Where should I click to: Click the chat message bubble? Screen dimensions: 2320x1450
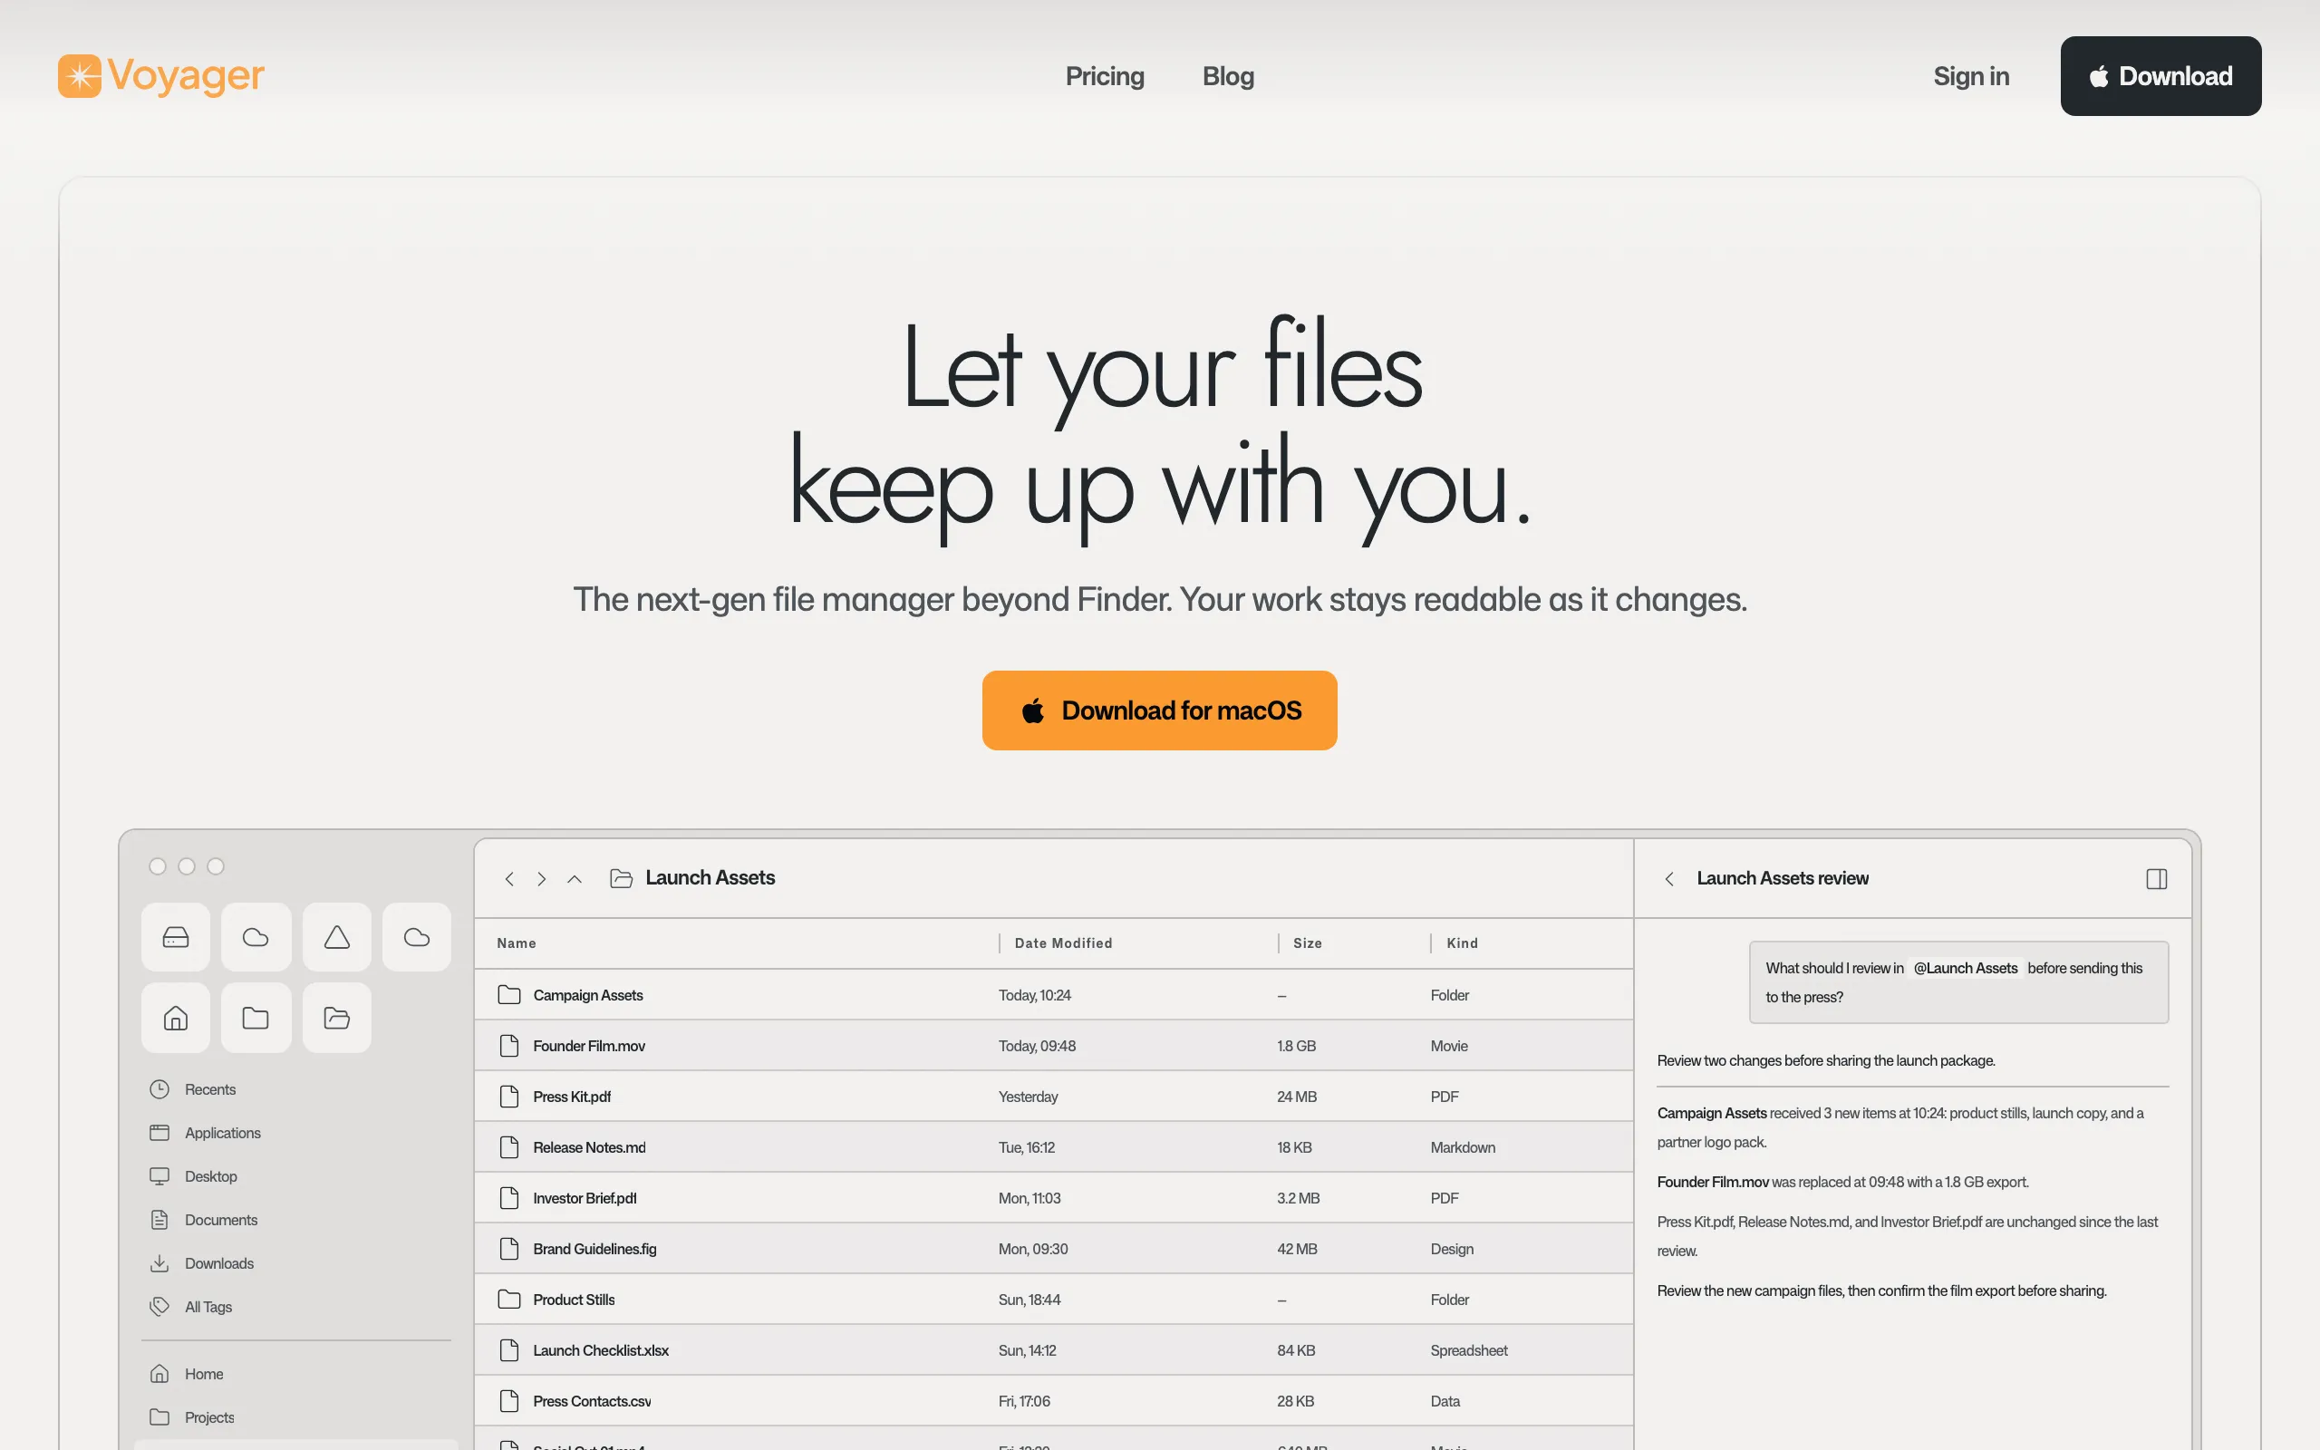(x=1957, y=983)
